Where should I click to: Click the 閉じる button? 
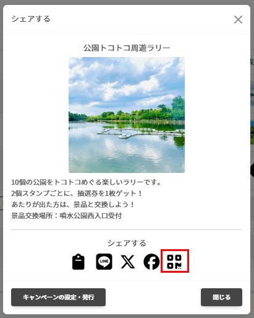221,297
